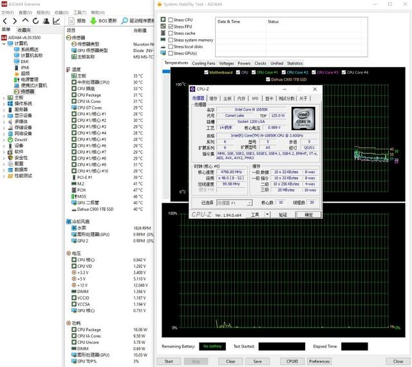Select the 传感器 sensor tree item
The image size is (412, 367).
coord(27,91)
